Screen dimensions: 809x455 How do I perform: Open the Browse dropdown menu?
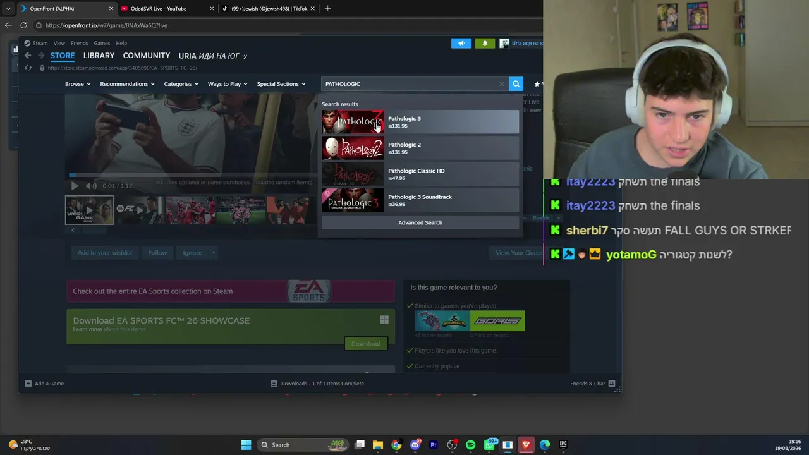click(x=78, y=84)
